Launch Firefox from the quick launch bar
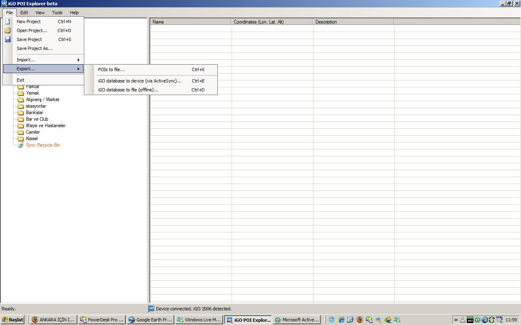Viewport: 521px width, 325px height. click(x=360, y=320)
